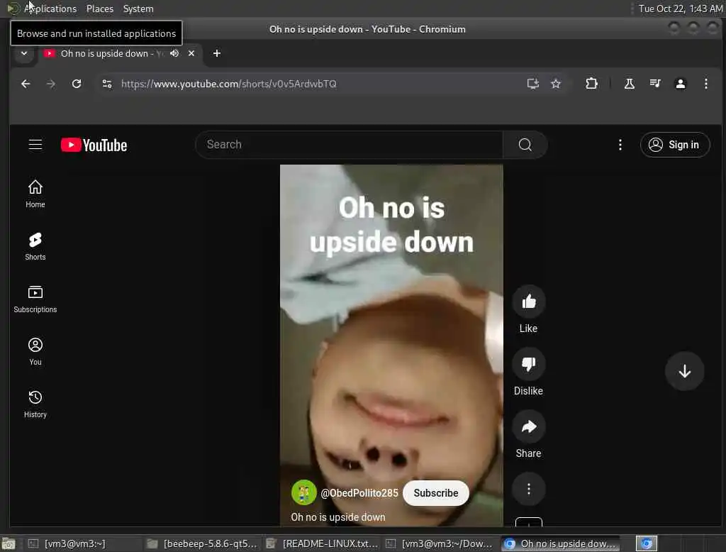Open @ObedPollito285 channel link
The width and height of the screenshot is (726, 552).
click(x=359, y=493)
